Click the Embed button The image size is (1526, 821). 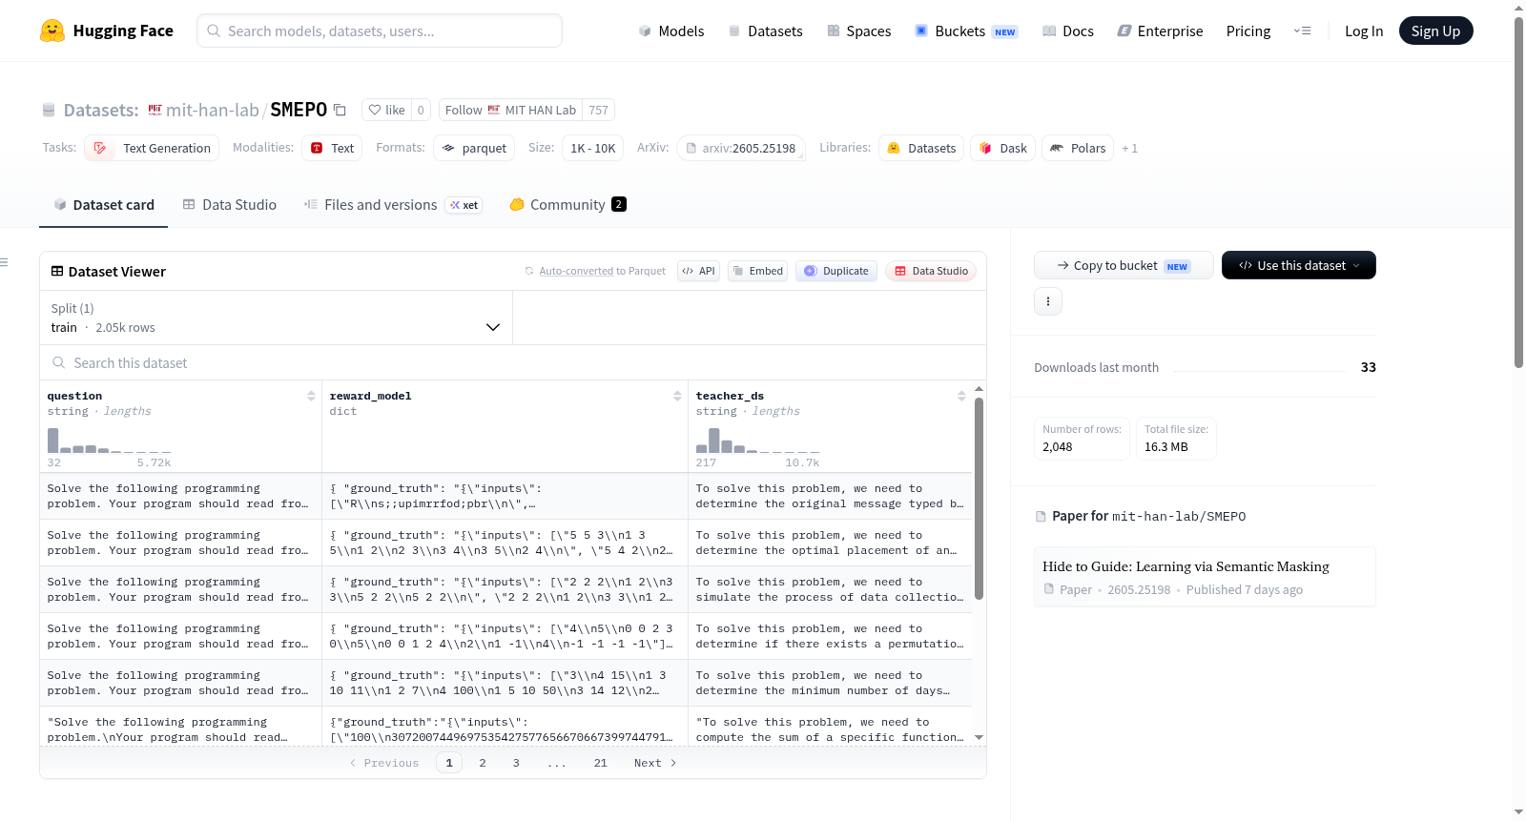pyautogui.click(x=757, y=271)
